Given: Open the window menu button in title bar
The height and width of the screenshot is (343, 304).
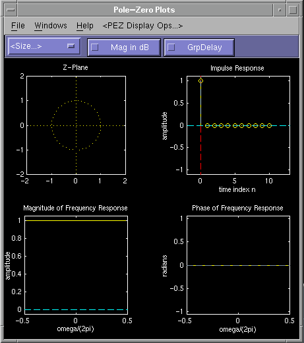Looking at the screenshot, I should [x=11, y=10].
